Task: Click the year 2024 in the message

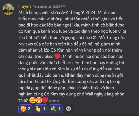Action: tap(91, 12)
